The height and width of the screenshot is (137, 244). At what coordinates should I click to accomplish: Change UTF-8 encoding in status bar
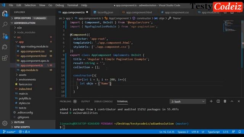pos(195,132)
